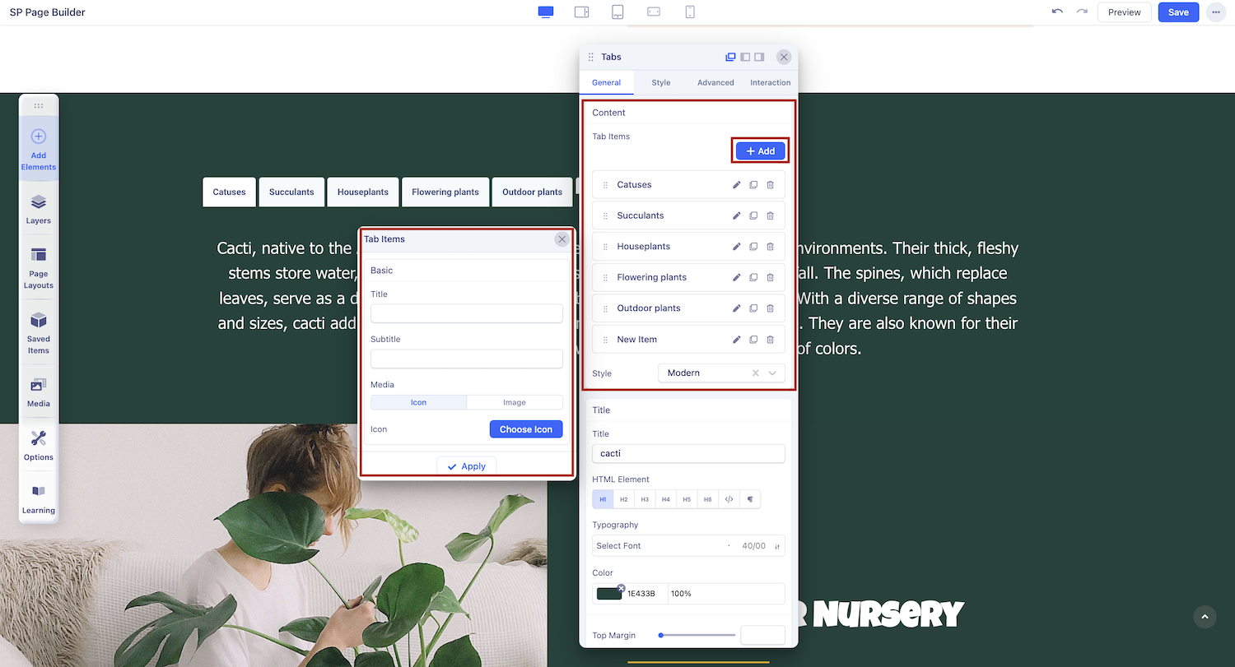Open the Advanced tab
Viewport: 1235px width, 667px height.
coord(715,82)
